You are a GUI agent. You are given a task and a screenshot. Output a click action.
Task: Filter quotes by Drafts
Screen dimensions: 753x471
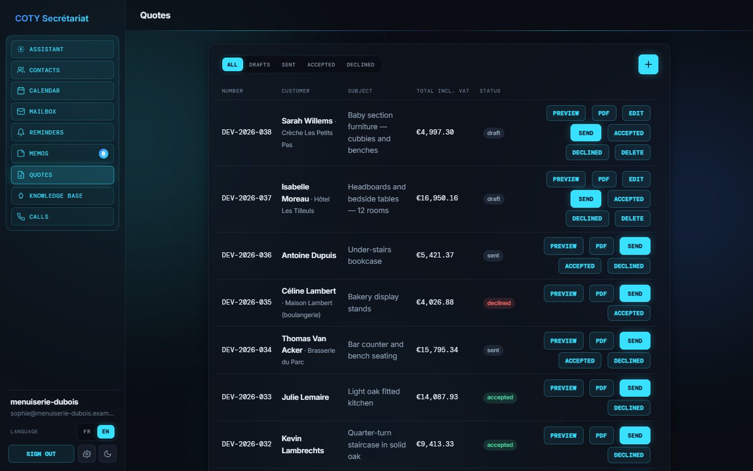[x=260, y=64]
